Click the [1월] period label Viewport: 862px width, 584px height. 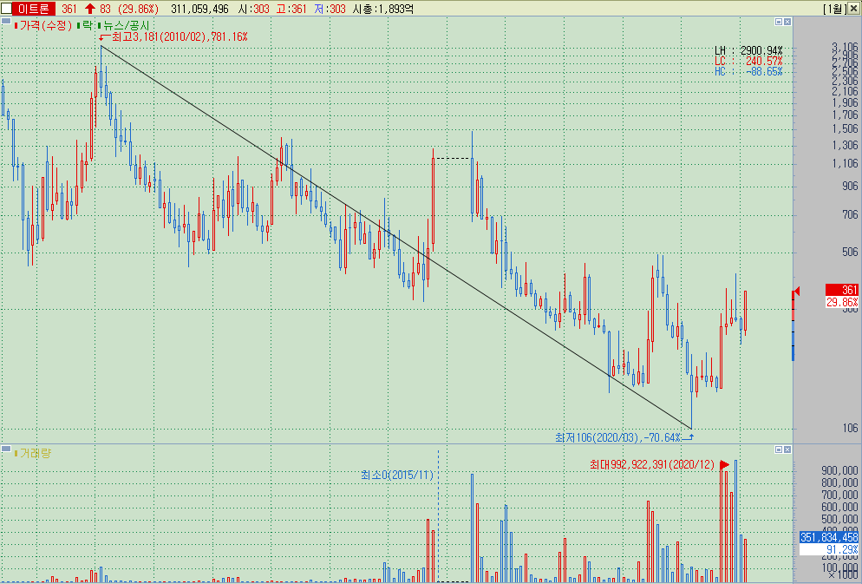(835, 9)
